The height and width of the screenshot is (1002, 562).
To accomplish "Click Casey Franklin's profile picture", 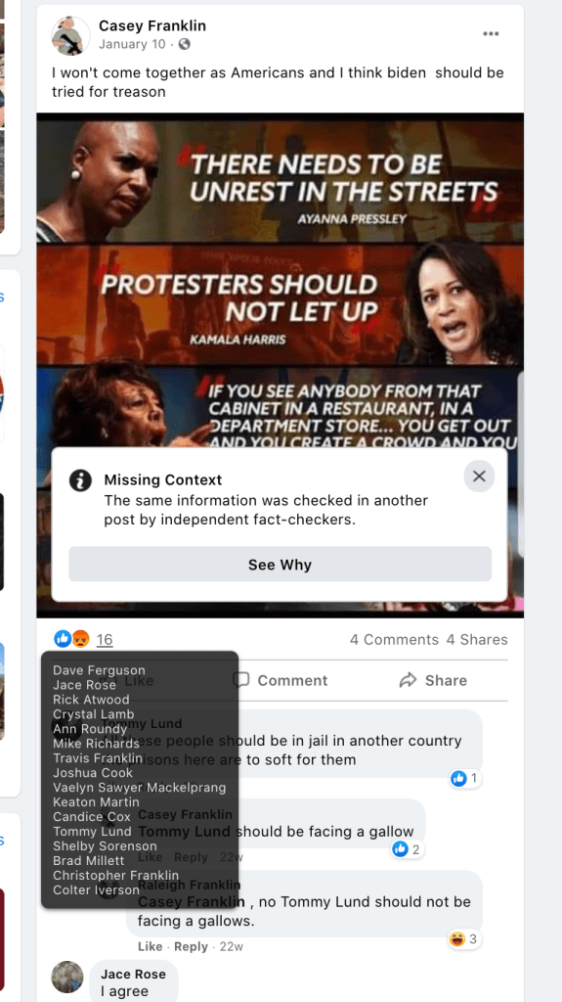I will point(70,36).
